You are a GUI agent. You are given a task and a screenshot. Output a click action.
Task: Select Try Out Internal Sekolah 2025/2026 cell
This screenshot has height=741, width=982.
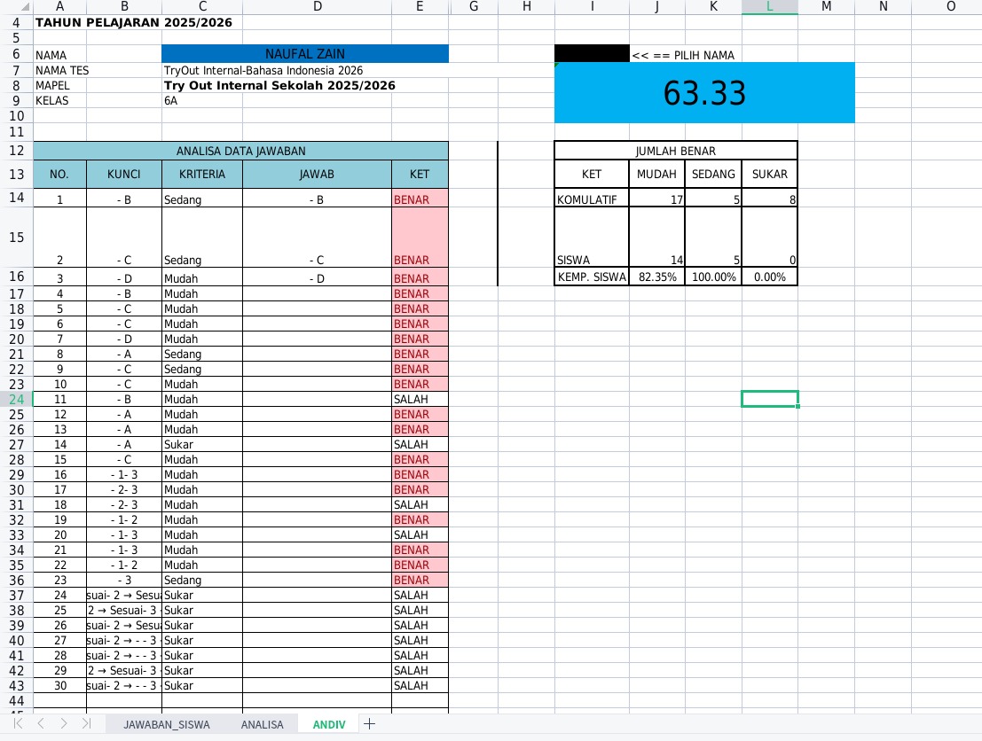pyautogui.click(x=279, y=85)
